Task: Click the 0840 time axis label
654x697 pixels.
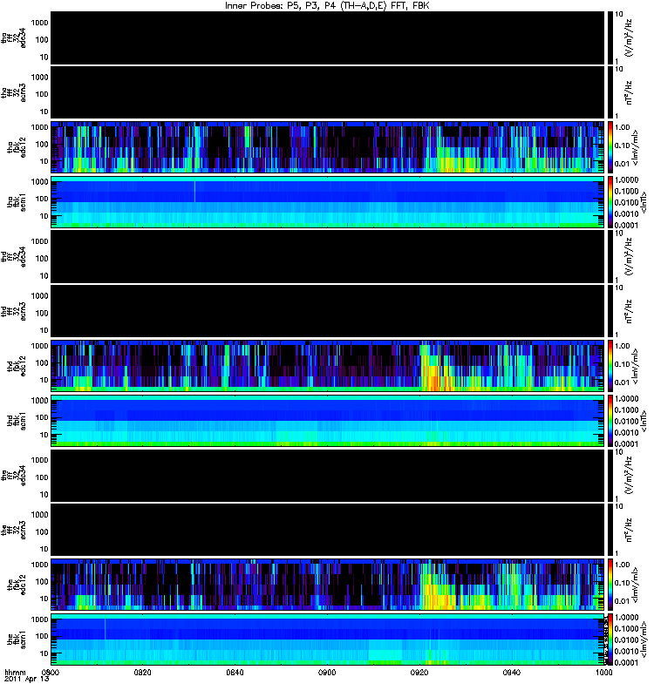Action: click(235, 673)
